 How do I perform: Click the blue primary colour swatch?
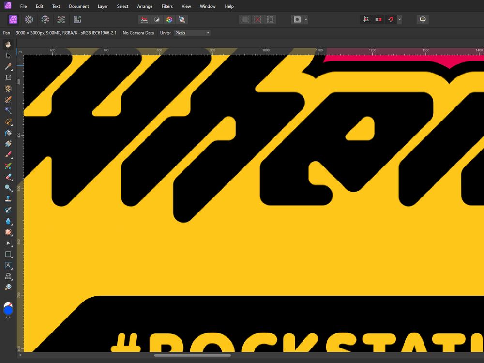(8, 310)
